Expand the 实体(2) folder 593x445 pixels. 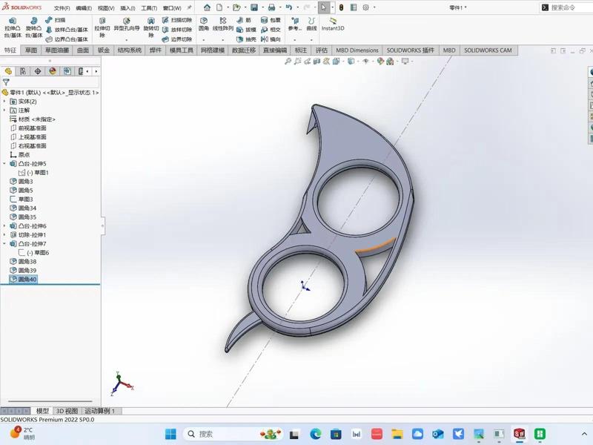click(x=4, y=102)
